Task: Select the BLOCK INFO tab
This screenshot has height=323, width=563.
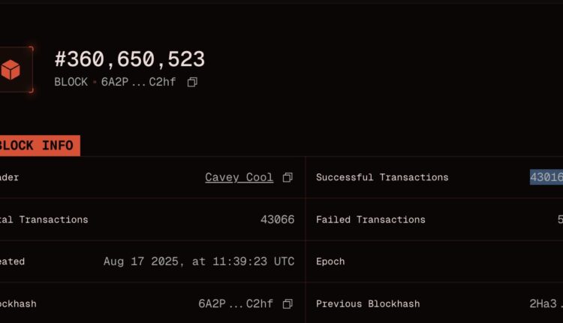Action: tap(36, 146)
